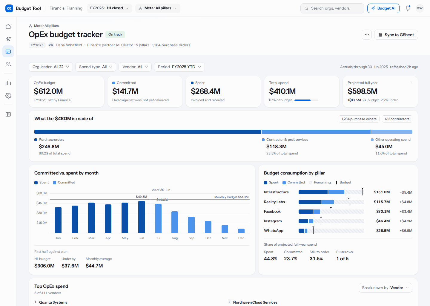Open vendor Quanta Systems

[53, 302]
